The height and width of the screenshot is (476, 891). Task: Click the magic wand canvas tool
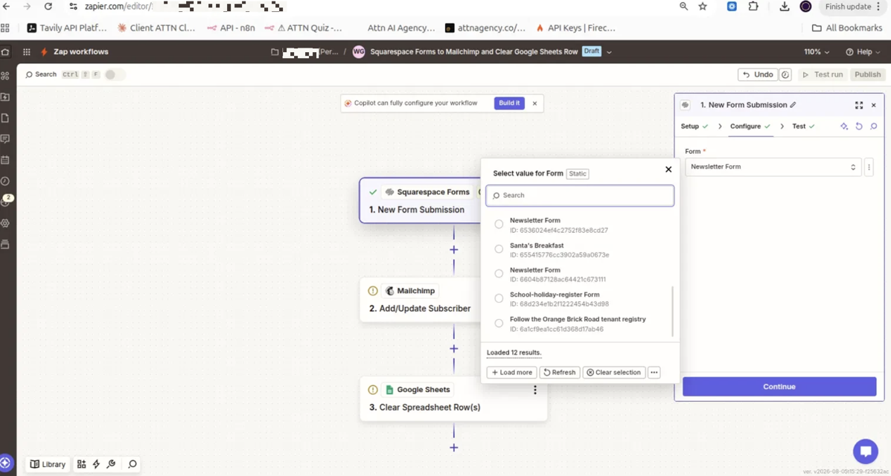(111, 464)
